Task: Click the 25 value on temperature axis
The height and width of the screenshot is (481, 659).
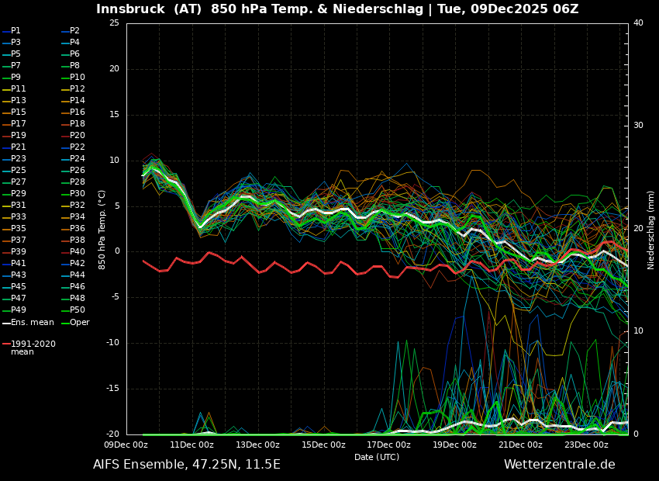Action: click(114, 23)
